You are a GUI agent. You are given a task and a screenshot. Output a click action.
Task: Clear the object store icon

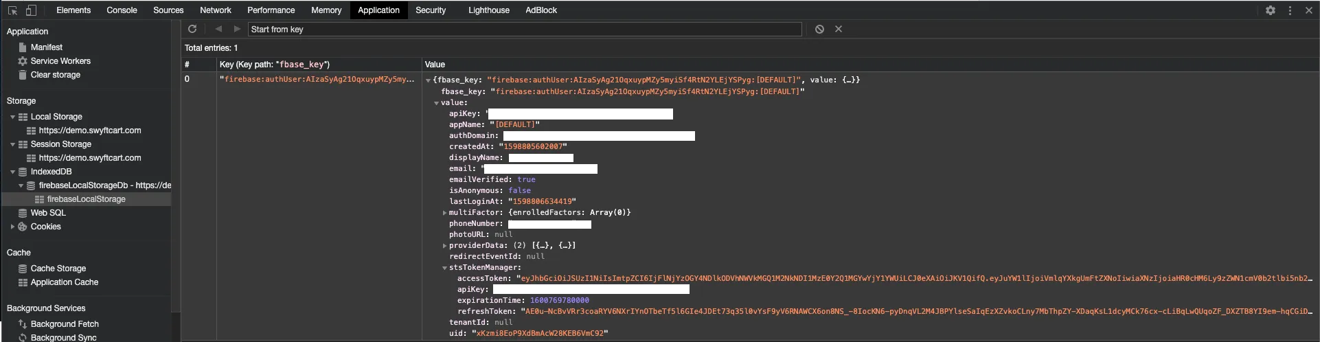click(819, 29)
